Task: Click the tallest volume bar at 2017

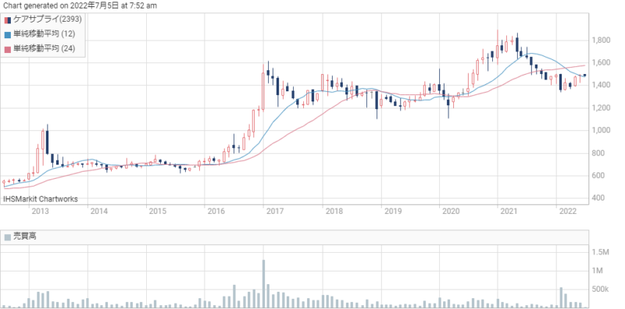Action: (263, 284)
